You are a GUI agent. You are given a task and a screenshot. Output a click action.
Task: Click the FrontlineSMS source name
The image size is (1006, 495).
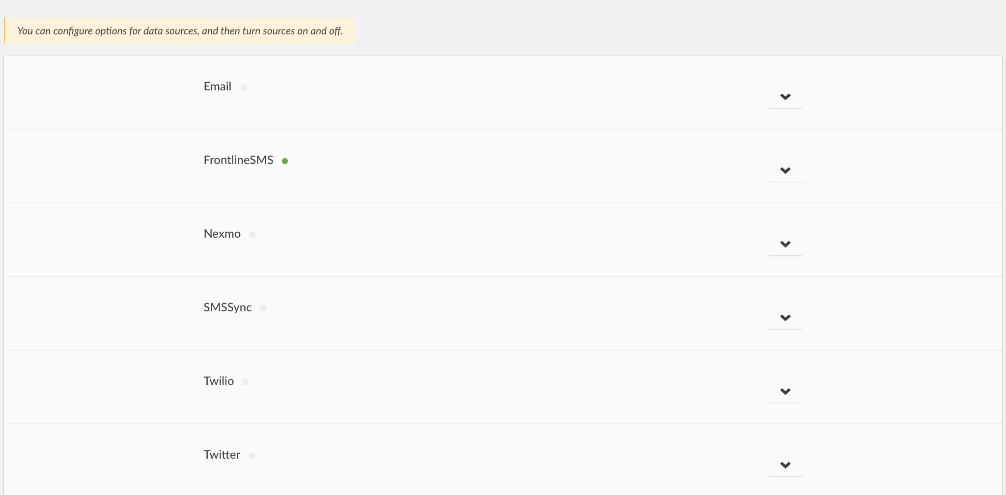tap(238, 160)
